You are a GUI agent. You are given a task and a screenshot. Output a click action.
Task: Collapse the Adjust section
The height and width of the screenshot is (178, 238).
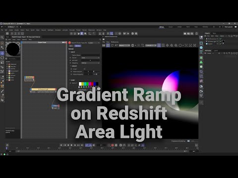(x=71, y=66)
